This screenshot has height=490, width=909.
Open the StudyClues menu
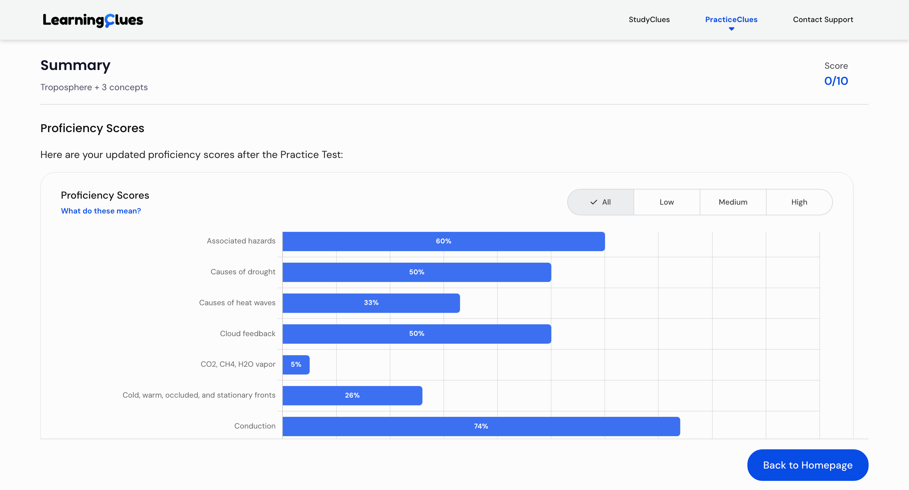pos(649,19)
